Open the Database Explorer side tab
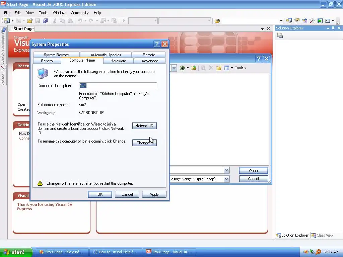 [x=3, y=45]
